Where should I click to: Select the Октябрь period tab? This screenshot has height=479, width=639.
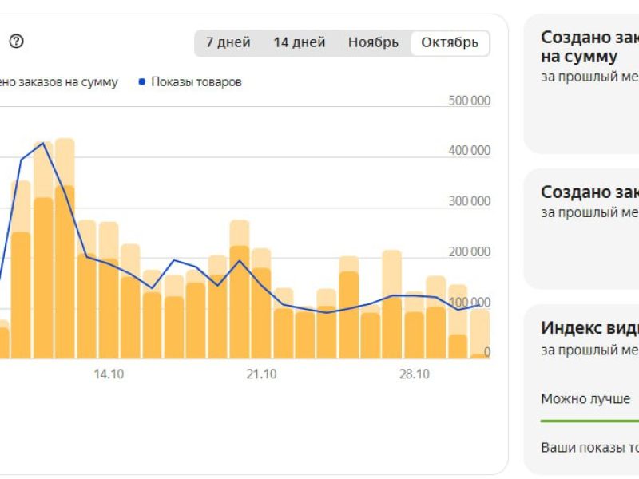[x=450, y=42]
